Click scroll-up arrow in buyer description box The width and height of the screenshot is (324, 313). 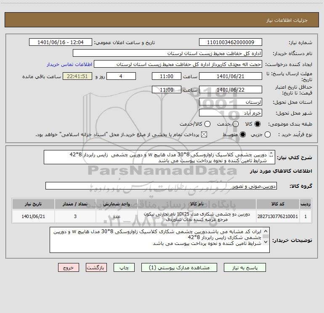pyautogui.click(x=266, y=231)
